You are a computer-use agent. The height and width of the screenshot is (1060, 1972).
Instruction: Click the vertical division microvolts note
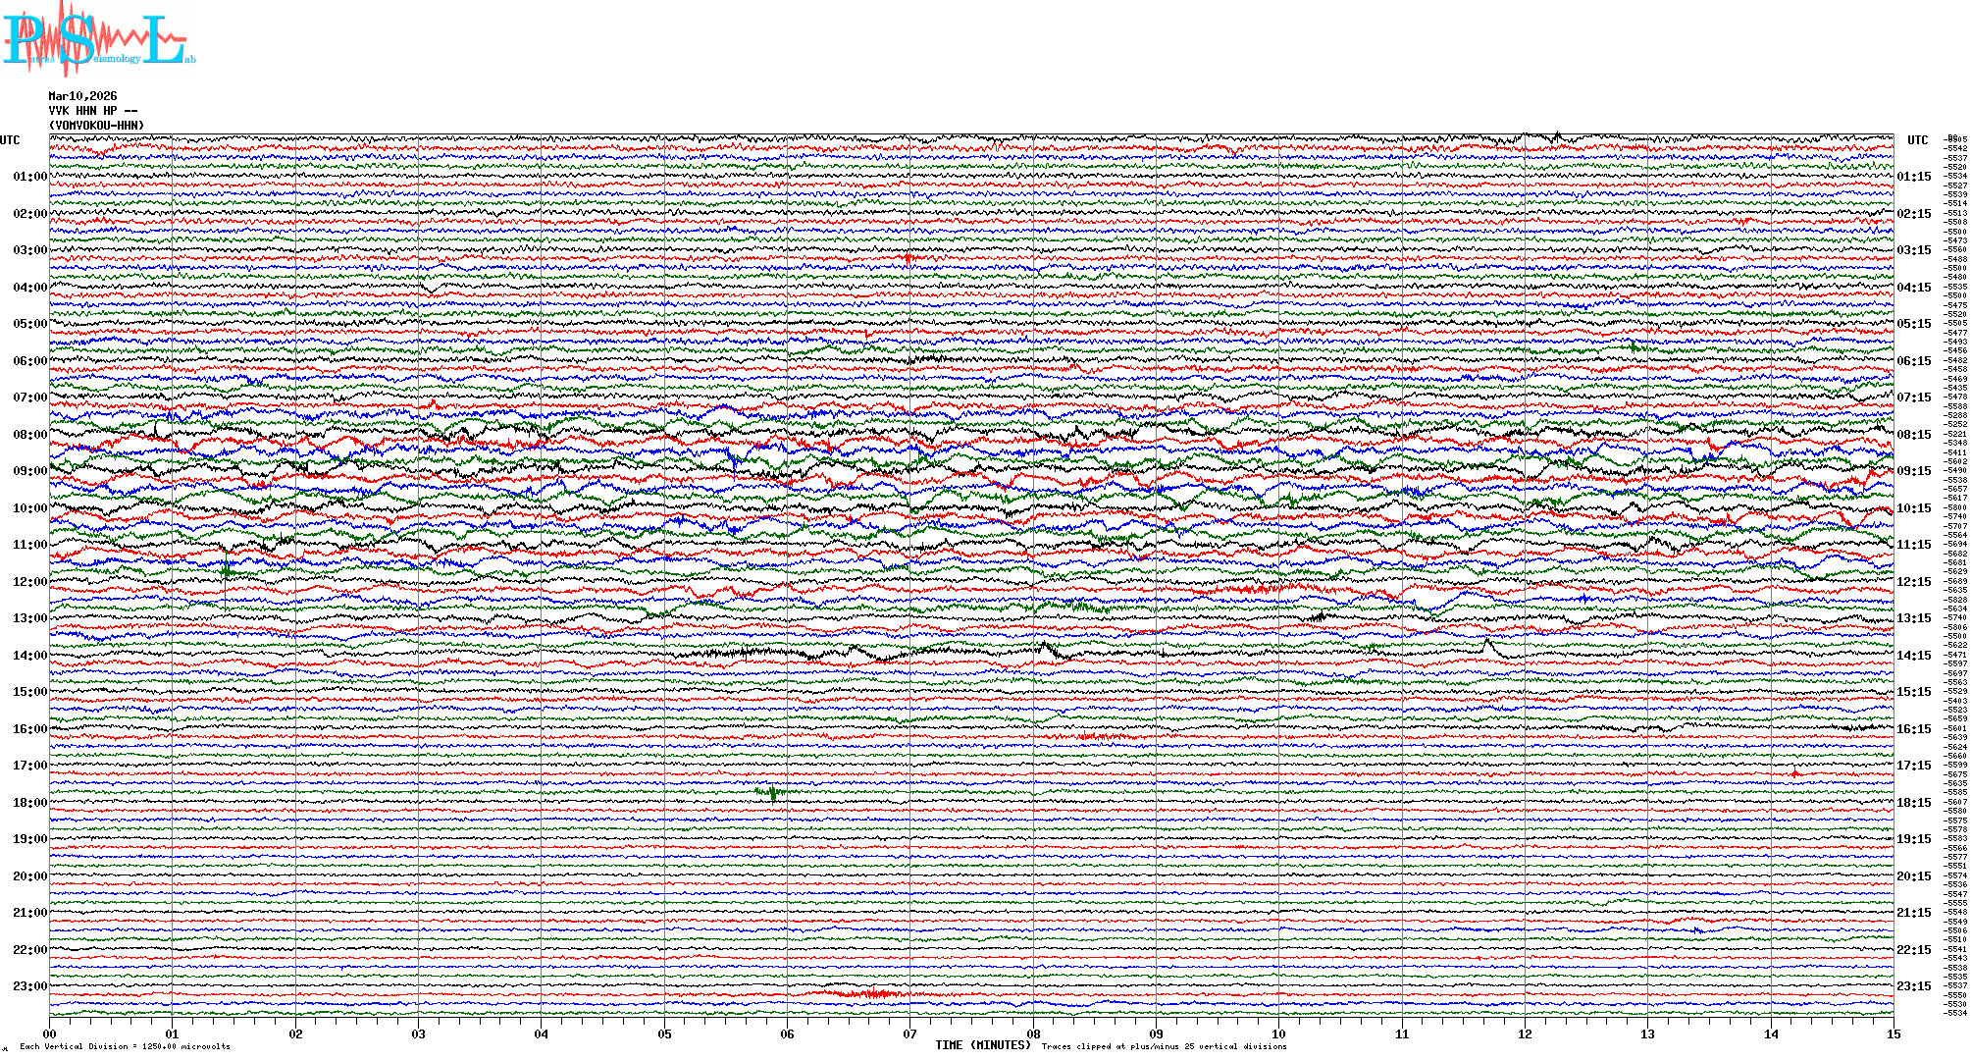click(125, 1046)
